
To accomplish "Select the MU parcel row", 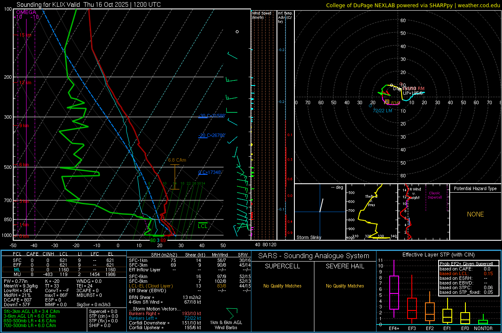I will [x=64, y=274].
